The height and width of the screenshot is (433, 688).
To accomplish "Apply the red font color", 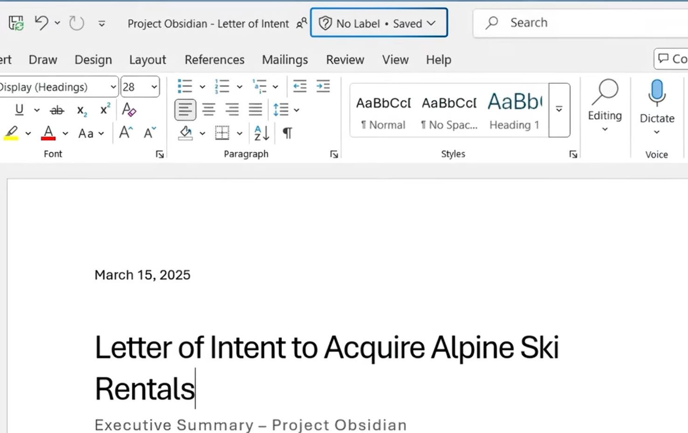I will coord(48,133).
